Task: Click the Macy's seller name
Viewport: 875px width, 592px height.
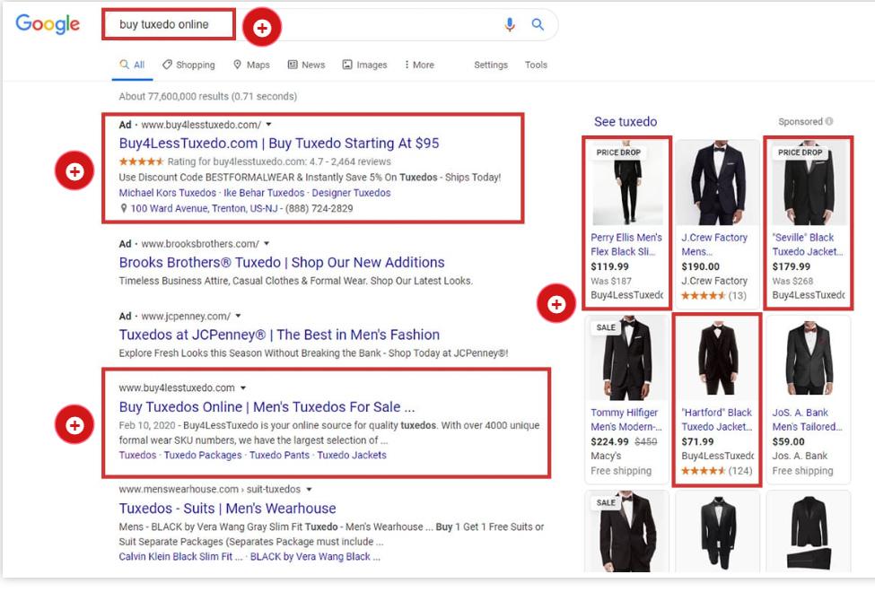Action: pos(606,456)
